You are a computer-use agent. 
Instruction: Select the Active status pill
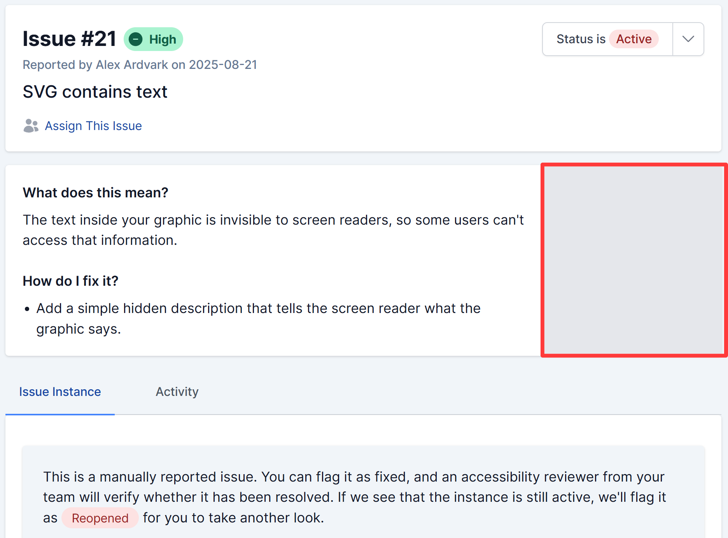pyautogui.click(x=634, y=39)
